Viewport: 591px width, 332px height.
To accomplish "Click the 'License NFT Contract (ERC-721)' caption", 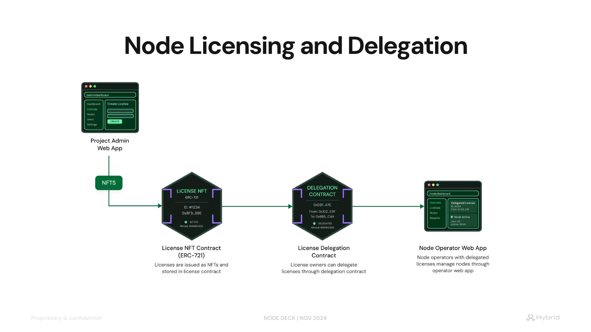I will point(192,252).
